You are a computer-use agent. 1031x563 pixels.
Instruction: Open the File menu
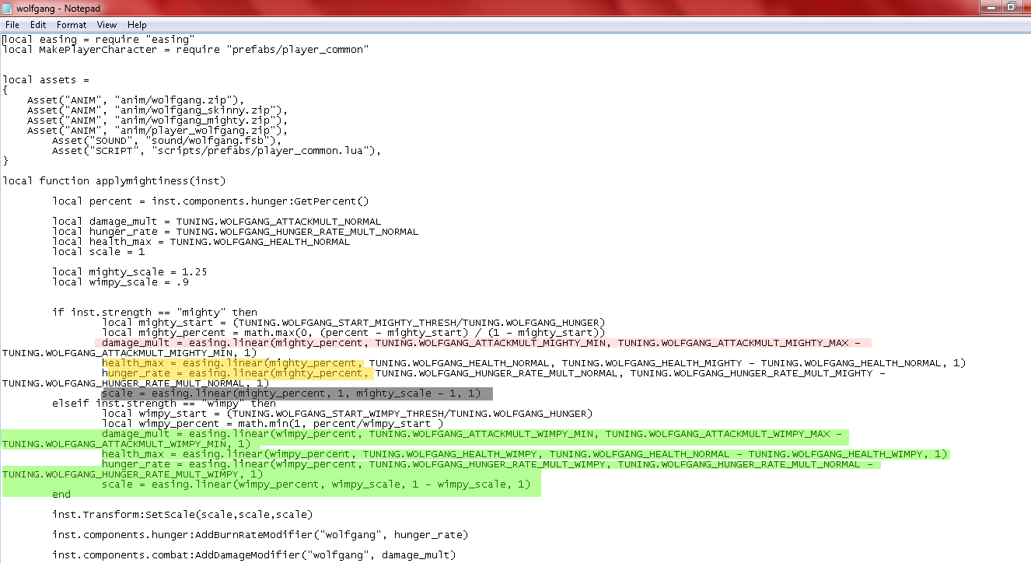[x=12, y=25]
